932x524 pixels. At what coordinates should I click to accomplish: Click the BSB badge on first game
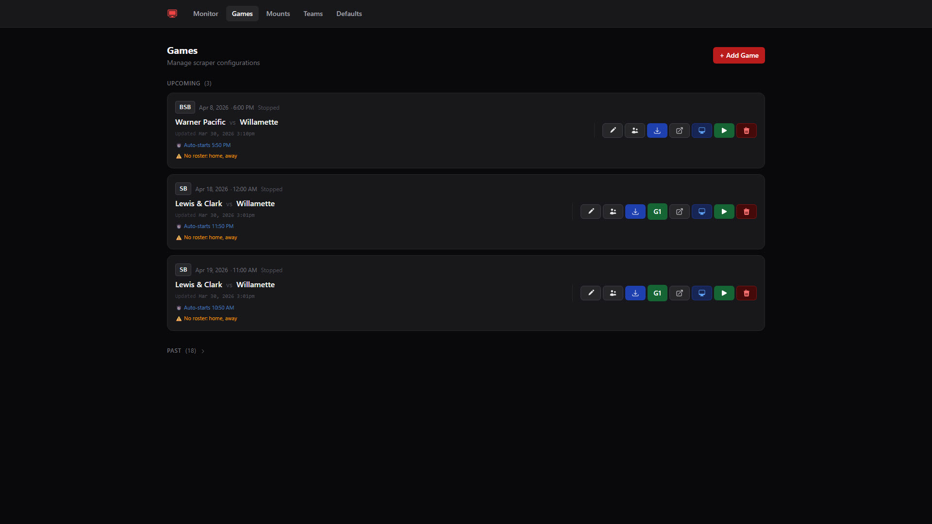click(x=185, y=107)
